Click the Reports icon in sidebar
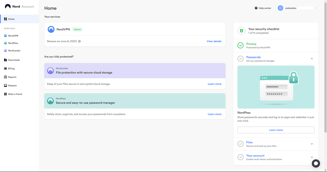This screenshot has width=327, height=172. pyautogui.click(x=5, y=77)
